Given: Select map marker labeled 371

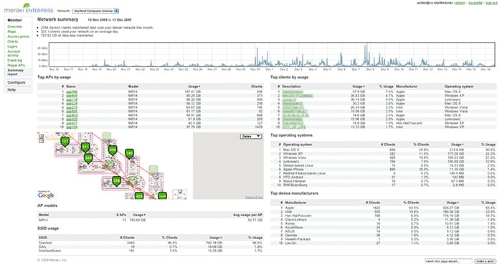Looking at the screenshot, I should (85, 147).
